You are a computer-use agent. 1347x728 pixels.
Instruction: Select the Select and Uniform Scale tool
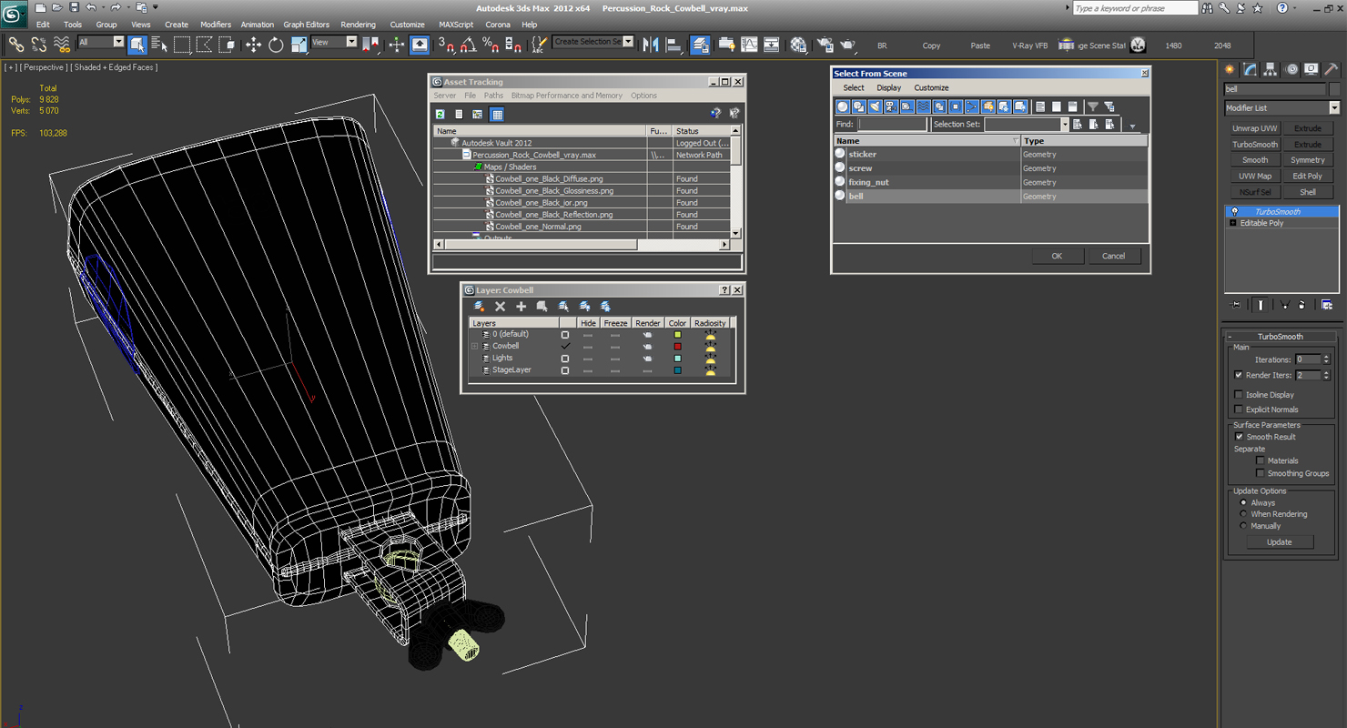tap(299, 45)
